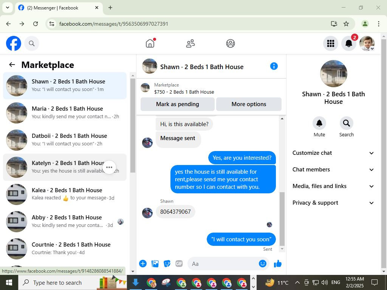Screen dimensions: 387x290
Task: Show hidden system tray icons chevron
Action: click(297, 282)
